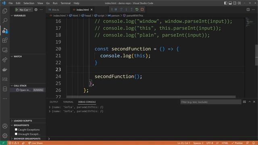Toggle secondary side bar layout icon
Viewport: 258px width, 145px height.
(235, 3)
